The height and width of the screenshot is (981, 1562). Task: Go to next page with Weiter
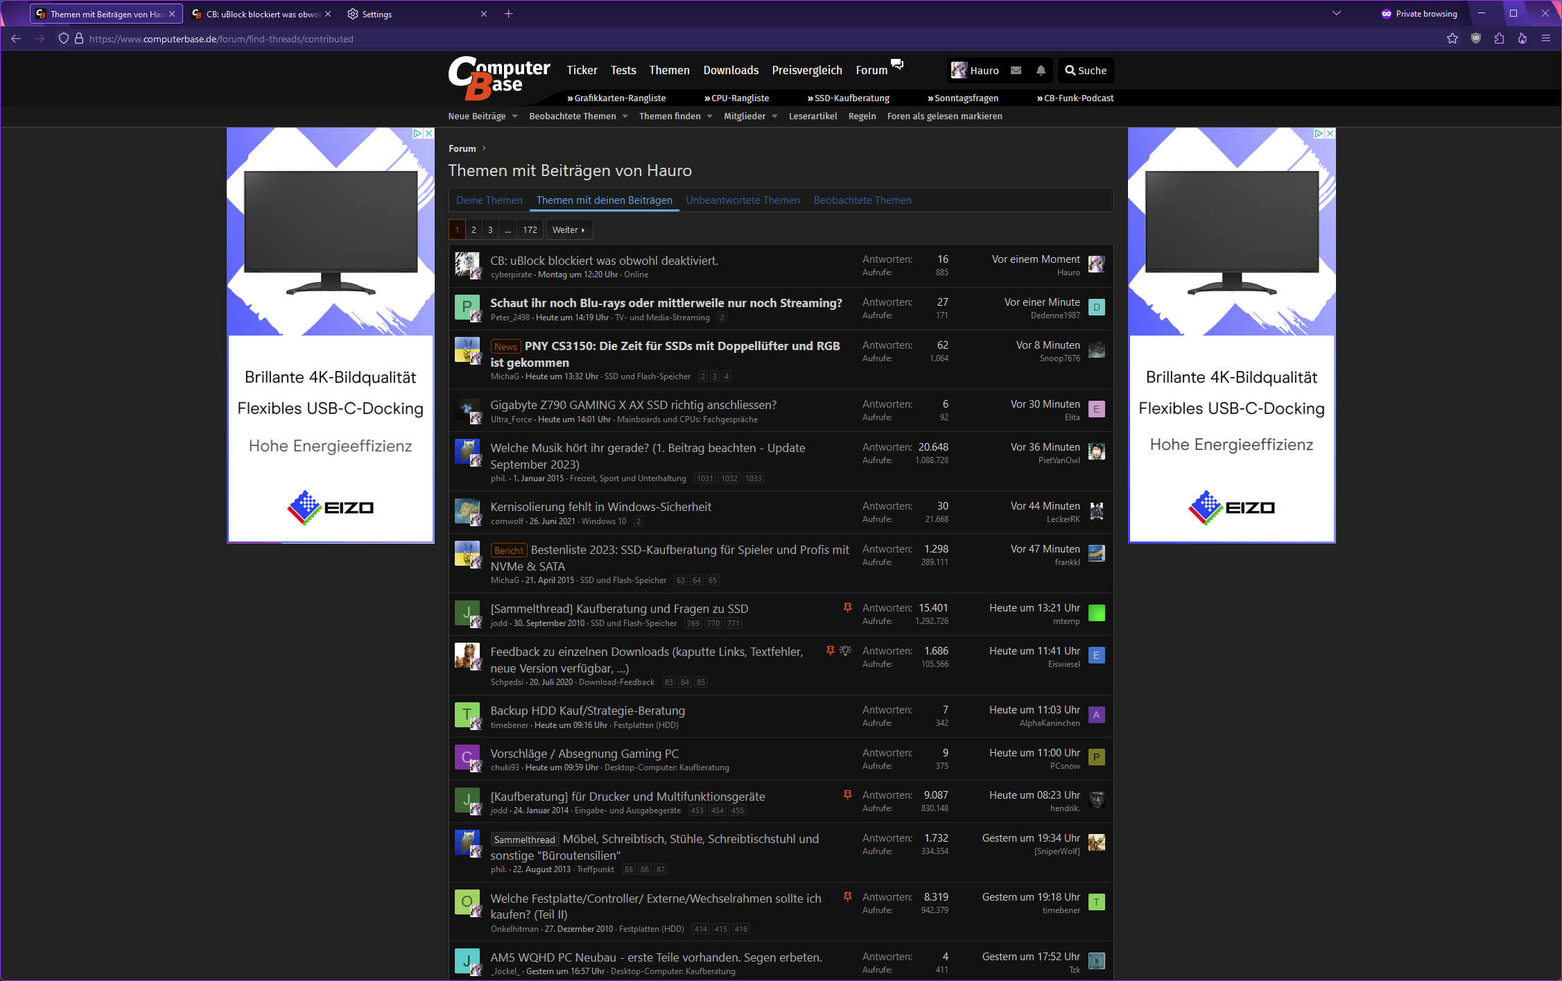point(569,230)
